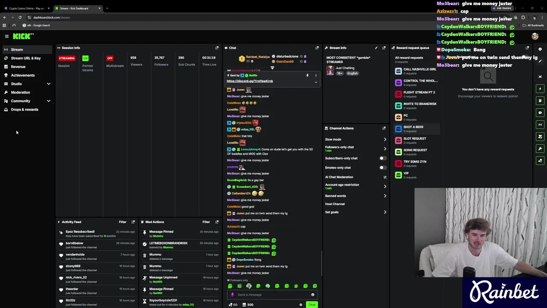Image resolution: width=547 pixels, height=308 pixels.
Task: Collapse the pinned message chevron
Action: tap(316, 82)
